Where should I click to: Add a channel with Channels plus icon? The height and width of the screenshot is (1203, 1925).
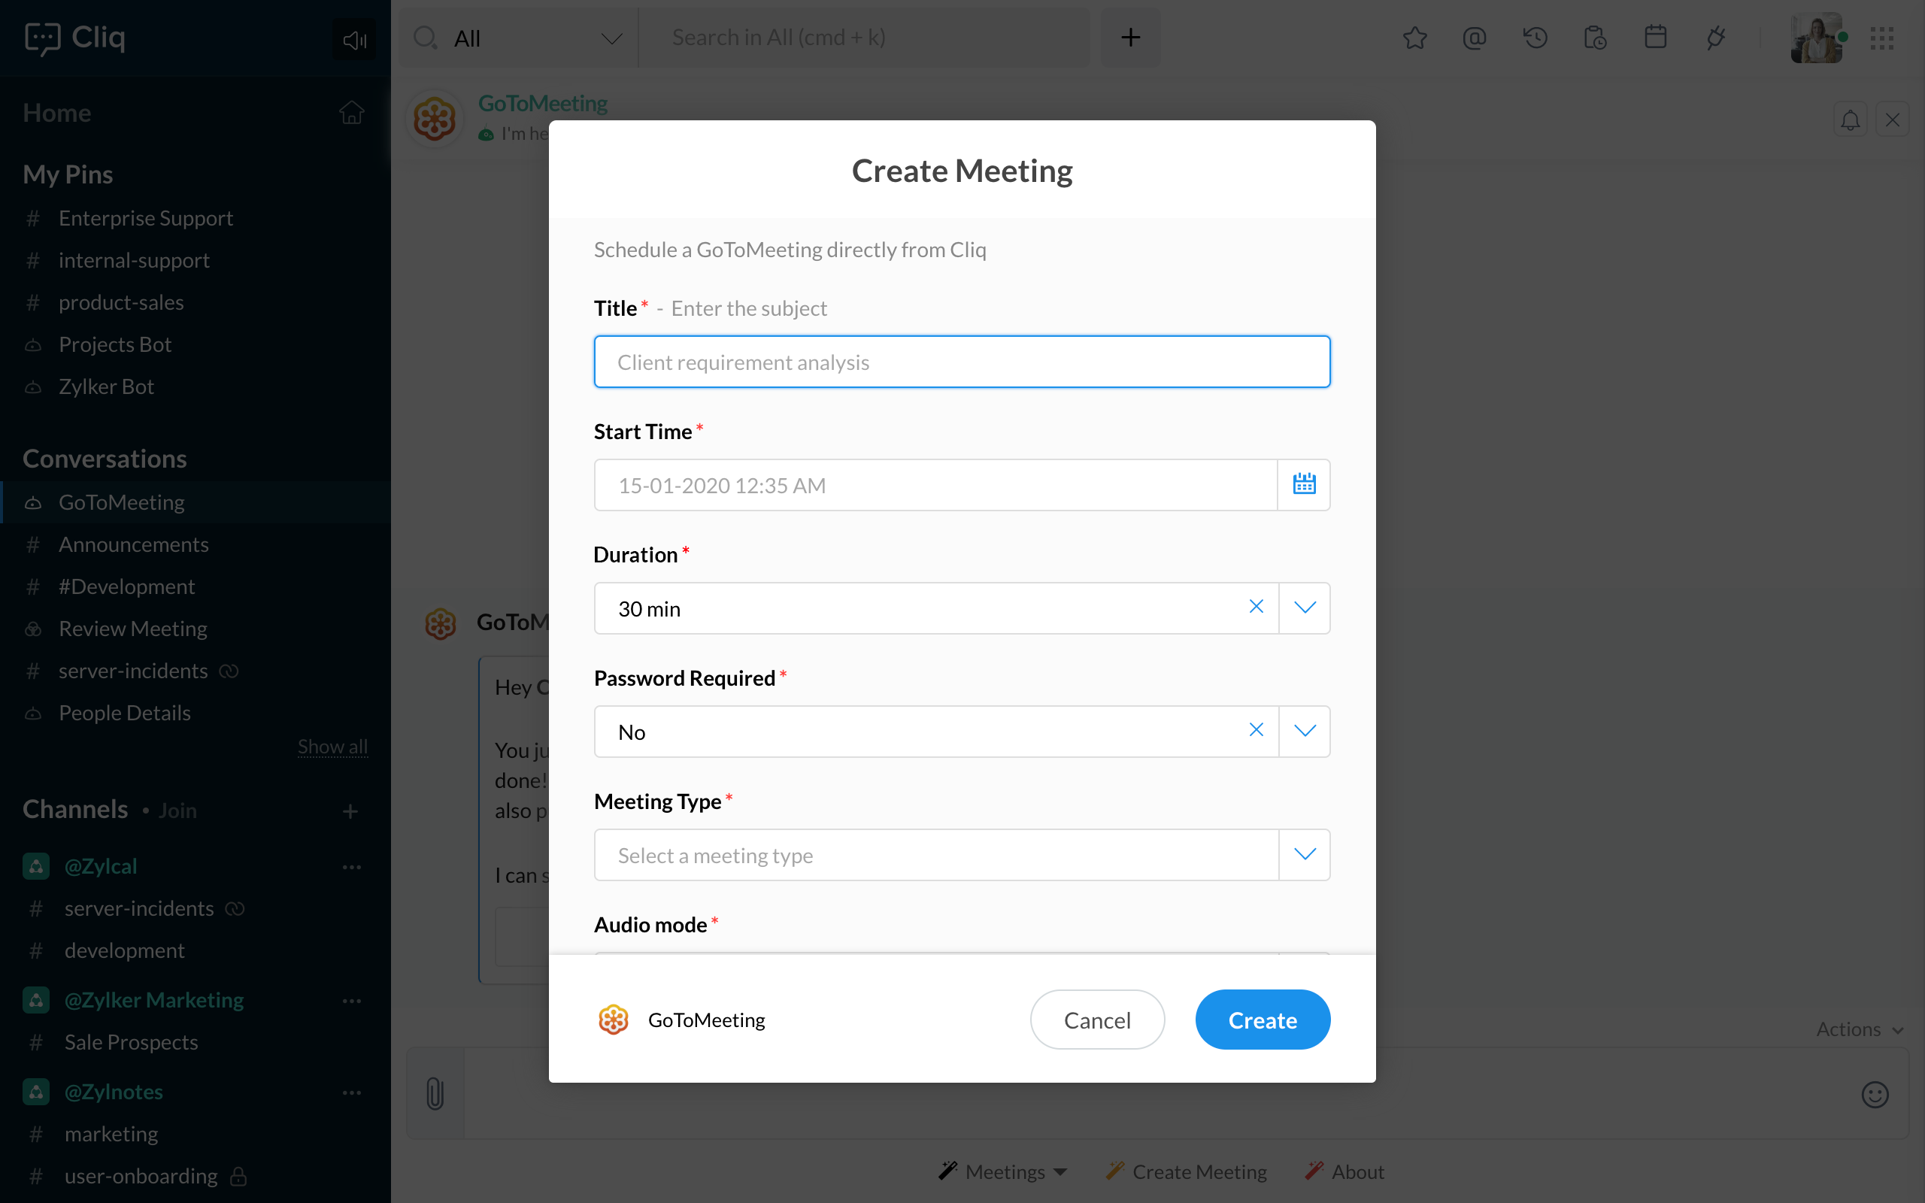click(x=350, y=811)
